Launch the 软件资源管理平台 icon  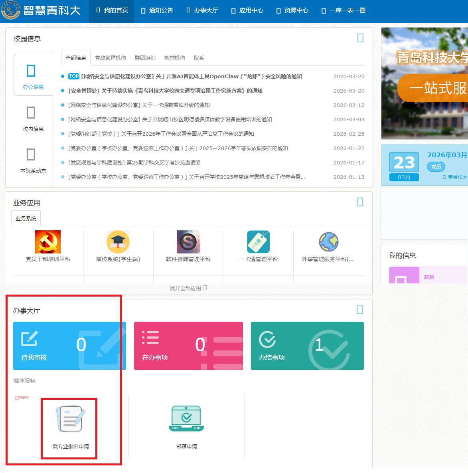coord(188,242)
